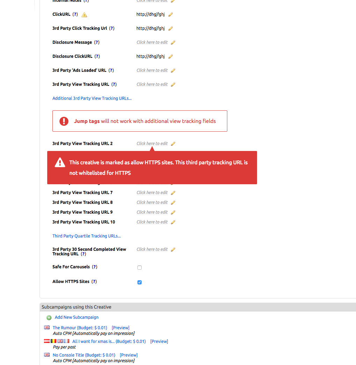356x365 pixels.
Task: Open help question mark for Disclosure ClickURL
Action: 97,56
